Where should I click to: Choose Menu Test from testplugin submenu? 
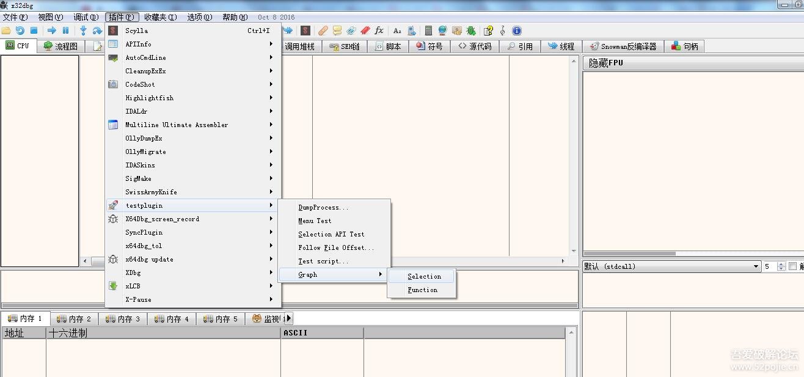pos(334,221)
